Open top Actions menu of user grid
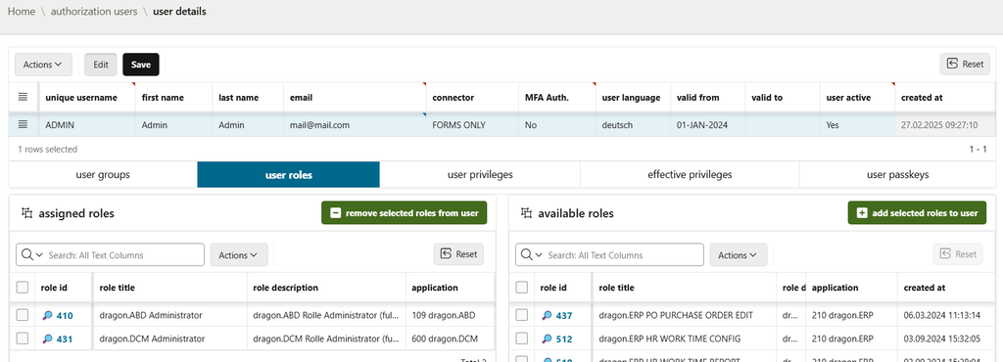Viewport: 1003px width, 362px height. click(43, 65)
